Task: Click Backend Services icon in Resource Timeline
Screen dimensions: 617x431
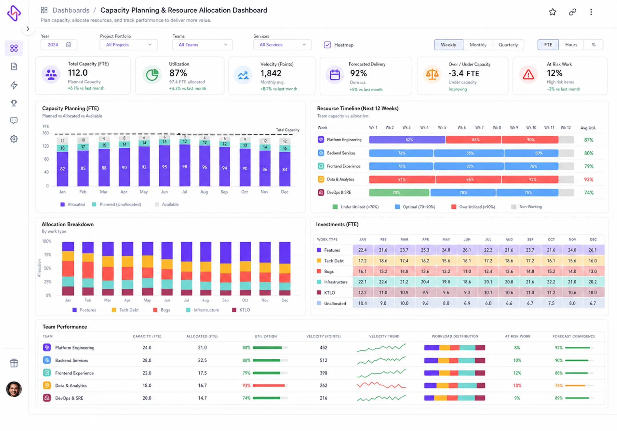Action: [321, 153]
